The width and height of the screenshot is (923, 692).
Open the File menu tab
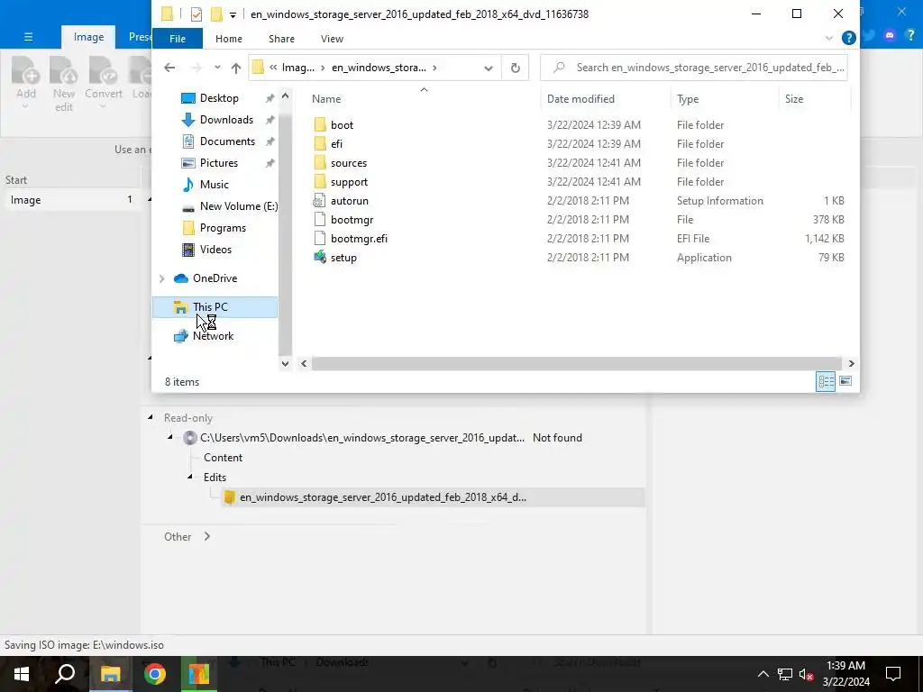pyautogui.click(x=178, y=39)
